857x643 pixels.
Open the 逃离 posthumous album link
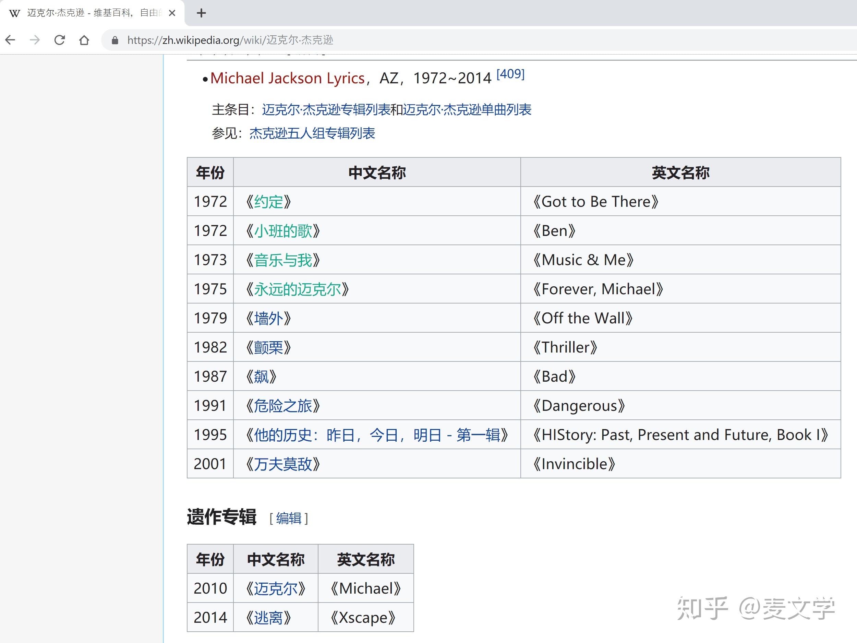coord(268,617)
